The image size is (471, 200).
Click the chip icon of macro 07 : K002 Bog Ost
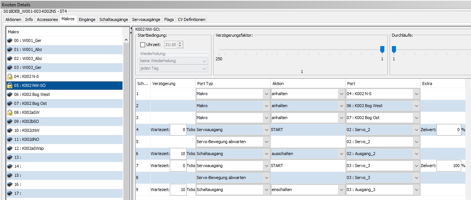click(x=10, y=103)
